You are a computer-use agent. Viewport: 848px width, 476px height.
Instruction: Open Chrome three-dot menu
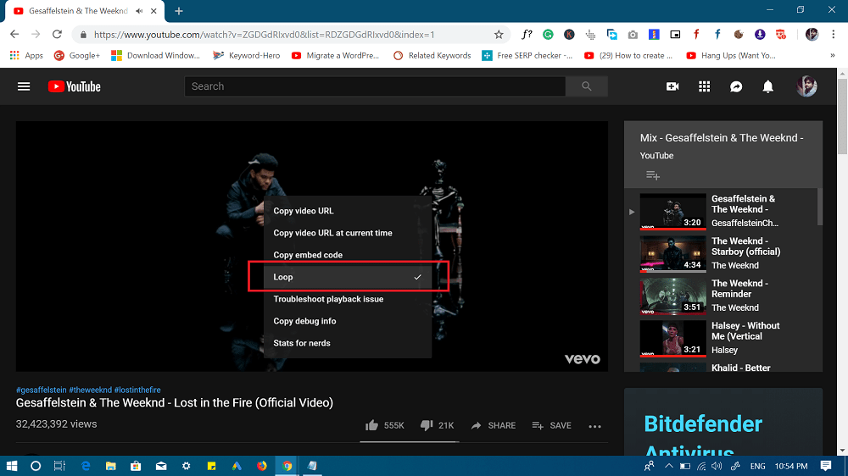click(x=834, y=35)
